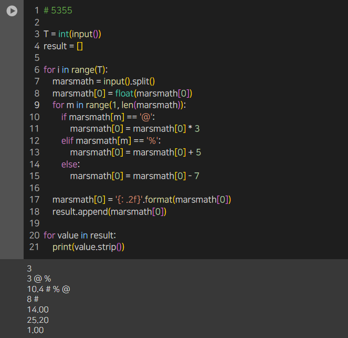Click the output value '14.00'
Image resolution: width=348 pixels, height=338 pixels.
pos(38,310)
